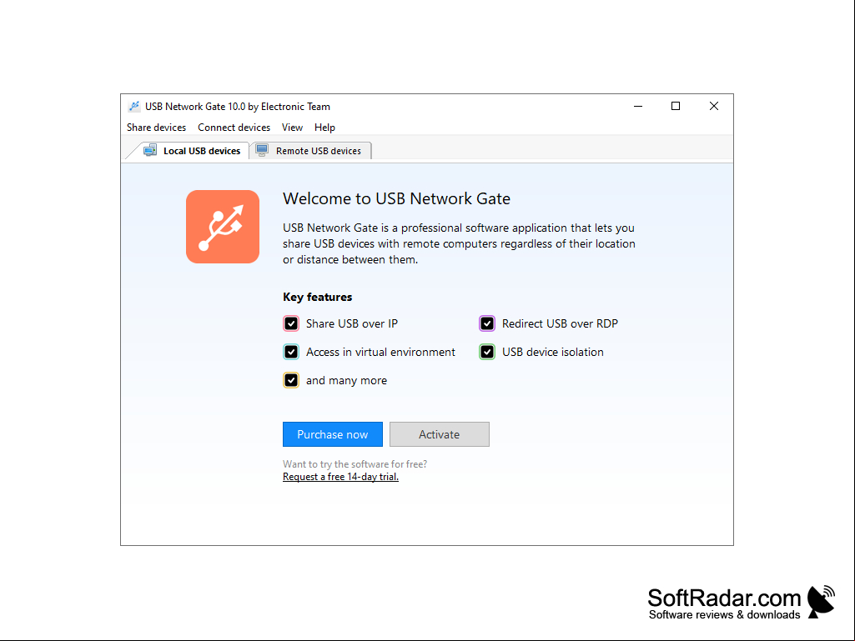This screenshot has height=641, width=855.
Task: Click the Purchase now button
Action: coord(333,434)
